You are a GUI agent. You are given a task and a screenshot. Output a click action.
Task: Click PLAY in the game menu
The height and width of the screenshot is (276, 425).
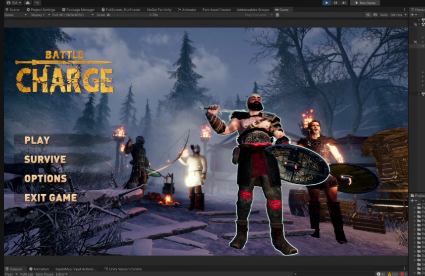pyautogui.click(x=37, y=140)
